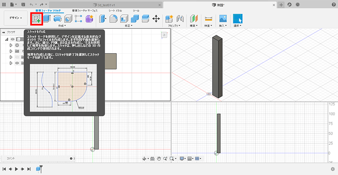The width and height of the screenshot is (338, 175).
Task: Click the timeline Play button
Action: (17, 169)
